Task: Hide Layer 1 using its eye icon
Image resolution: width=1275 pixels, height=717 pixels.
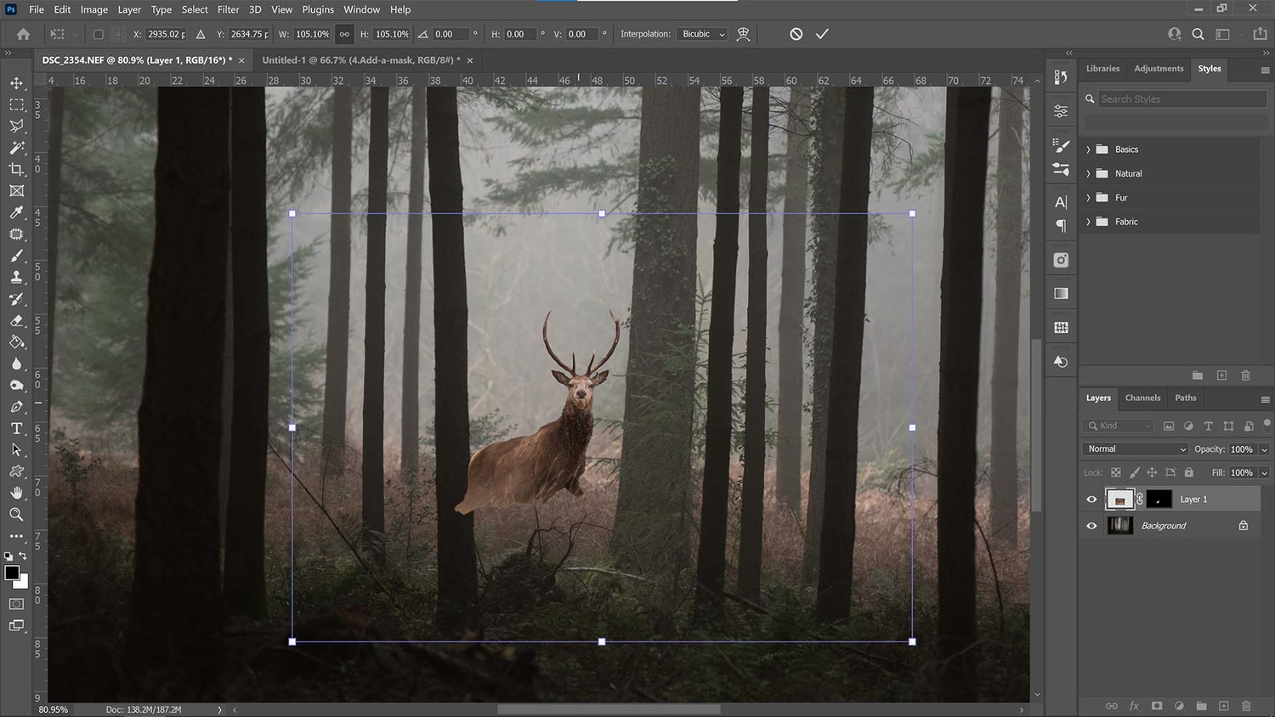Action: [x=1091, y=500]
